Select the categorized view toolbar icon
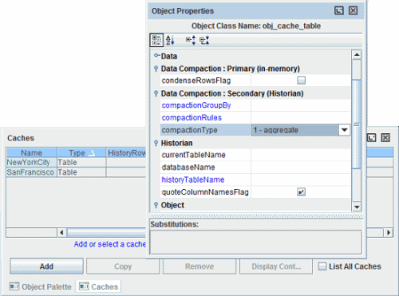 point(156,40)
